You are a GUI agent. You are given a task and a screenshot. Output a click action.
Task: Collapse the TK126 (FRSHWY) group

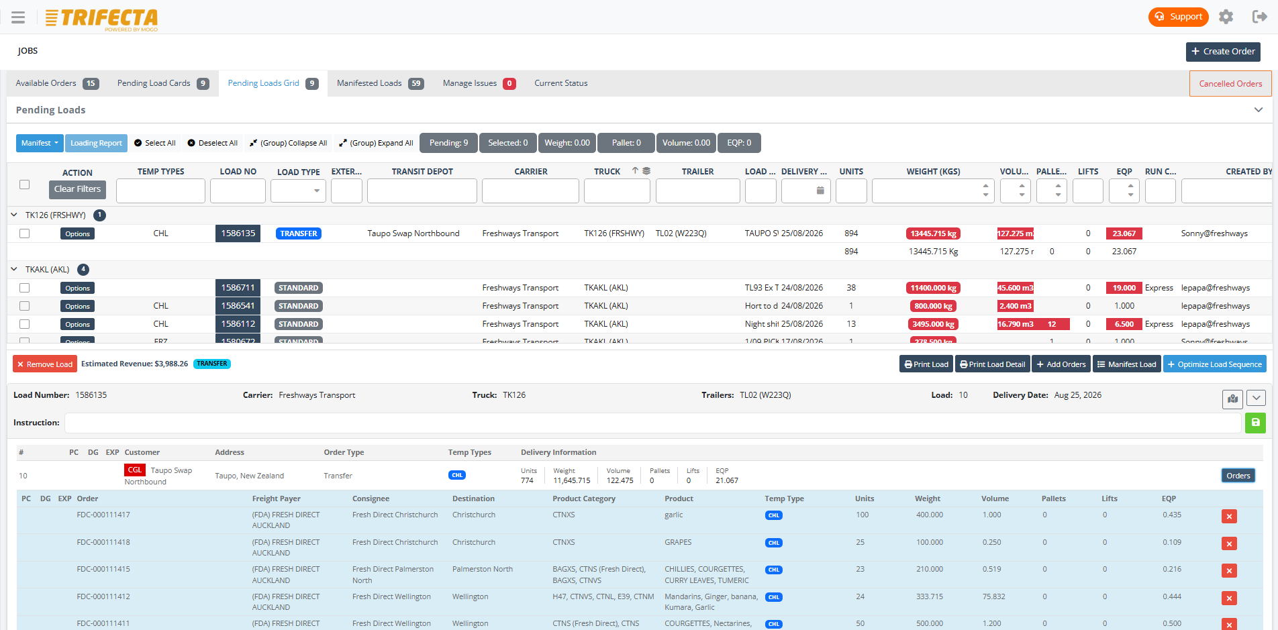(x=14, y=215)
